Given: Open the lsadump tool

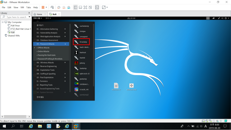Looking at the screenshot, I should tap(81, 68).
